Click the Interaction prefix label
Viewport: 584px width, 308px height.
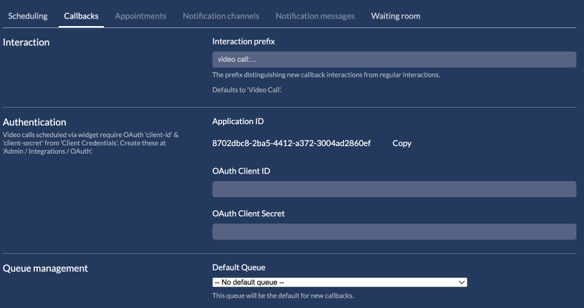coord(244,42)
